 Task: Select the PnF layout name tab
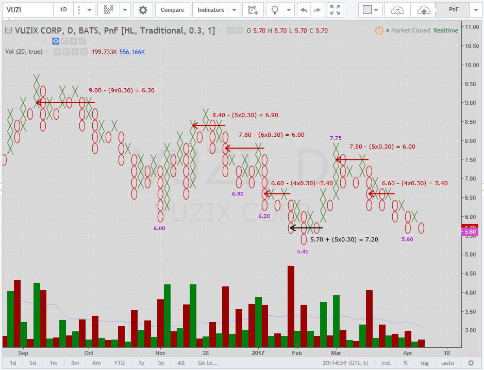click(454, 10)
